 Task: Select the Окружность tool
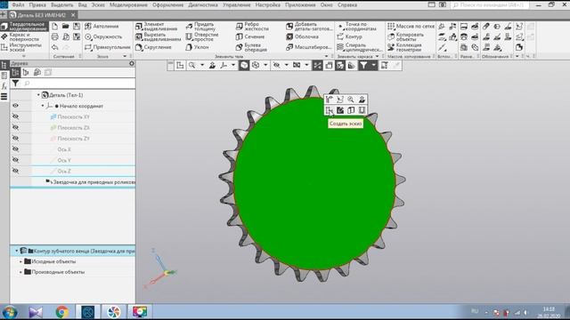[x=103, y=36]
